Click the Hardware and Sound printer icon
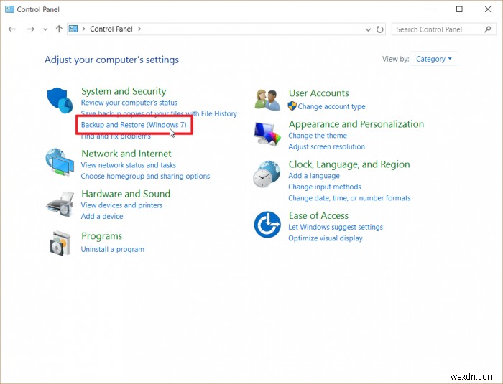The height and width of the screenshot is (384, 503). [x=60, y=204]
